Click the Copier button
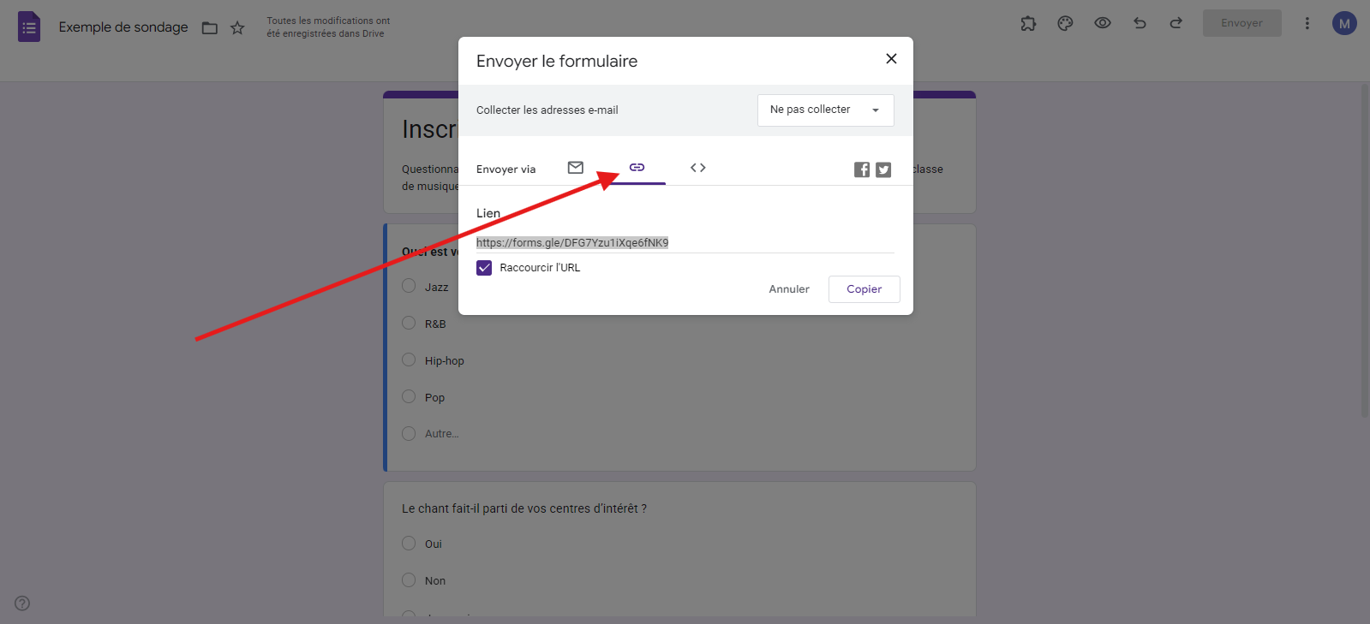Image resolution: width=1370 pixels, height=624 pixels. point(864,289)
